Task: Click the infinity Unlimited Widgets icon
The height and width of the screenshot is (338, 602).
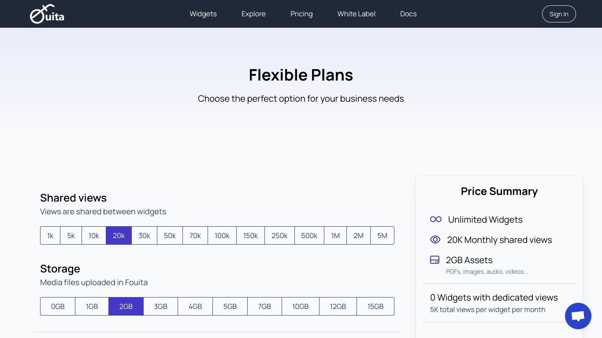Action: tap(435, 219)
